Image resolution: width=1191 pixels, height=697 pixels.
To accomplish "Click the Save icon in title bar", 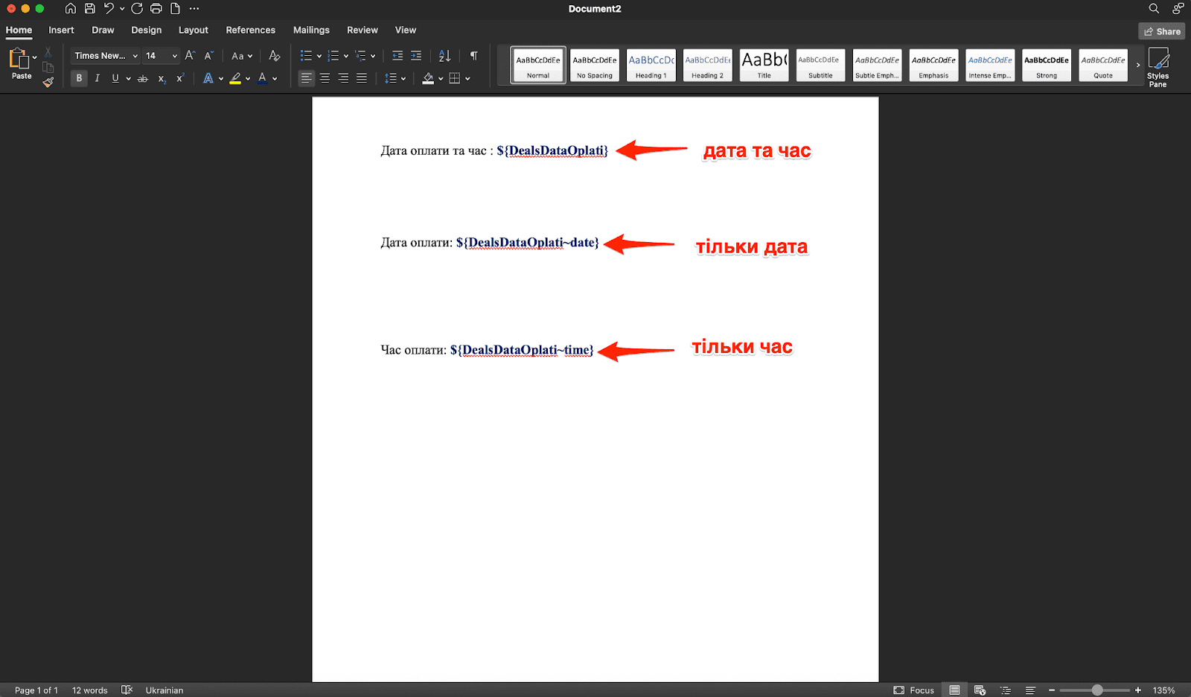I will 89,9.
